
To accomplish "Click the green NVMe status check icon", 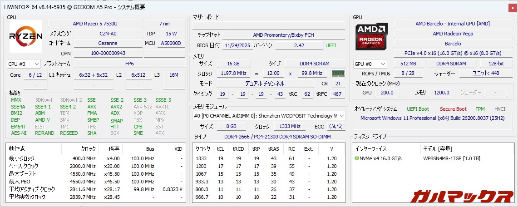I will pyautogui.click(x=356, y=158).
